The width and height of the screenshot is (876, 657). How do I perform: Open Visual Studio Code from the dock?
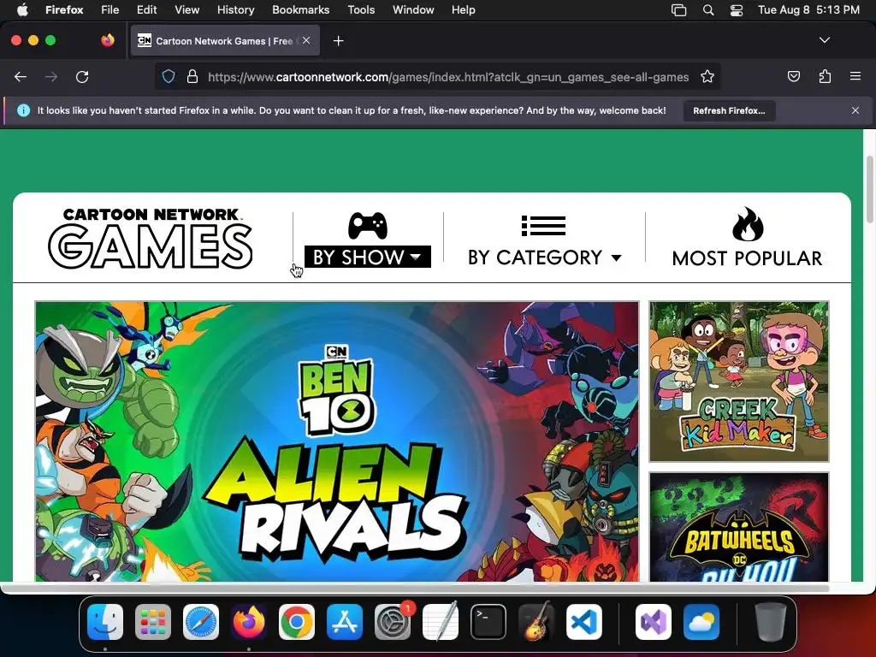(584, 622)
